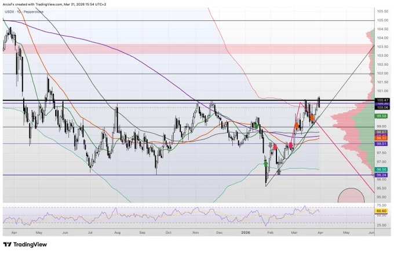Screen dimensions: 394x253
Task: Click the Jul label on time axis
Action: [x=90, y=233]
